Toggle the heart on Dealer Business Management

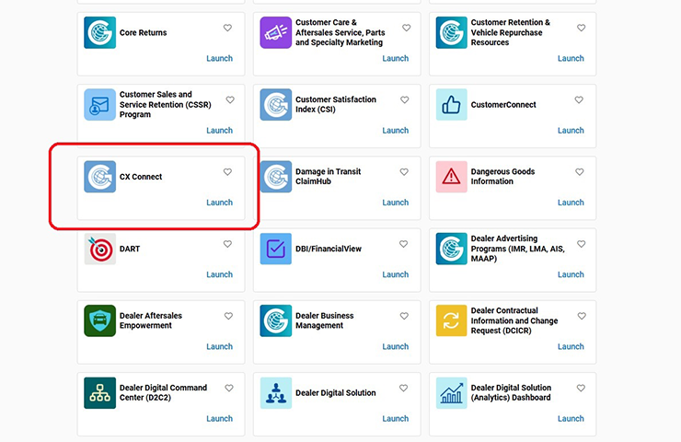coord(403,316)
